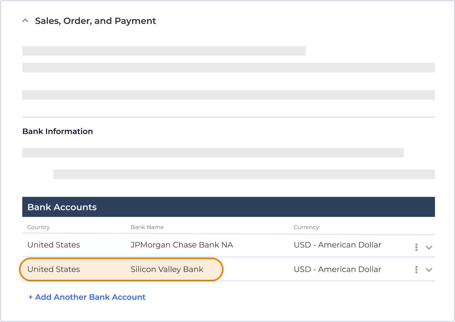Image resolution: width=455 pixels, height=322 pixels.
Task: Expand the Silicon Valley Bank row details
Action: pyautogui.click(x=429, y=269)
